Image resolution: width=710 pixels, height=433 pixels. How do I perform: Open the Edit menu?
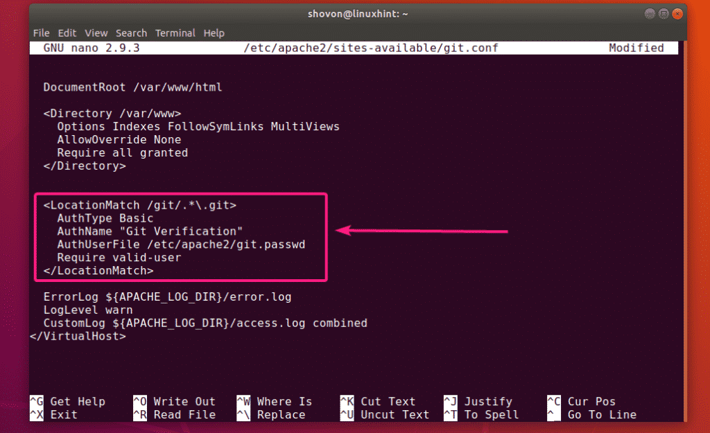pos(67,33)
